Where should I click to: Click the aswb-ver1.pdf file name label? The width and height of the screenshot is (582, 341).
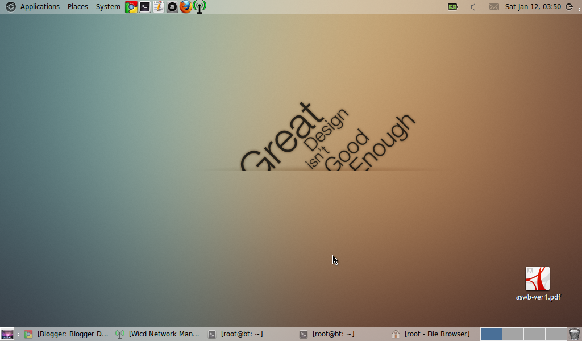(x=538, y=297)
